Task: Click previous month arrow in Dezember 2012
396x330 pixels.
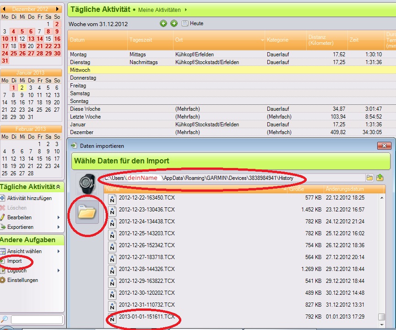Action: pos(4,9)
